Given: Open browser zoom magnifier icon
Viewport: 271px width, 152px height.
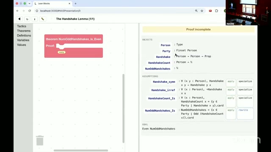Looking at the screenshot, I should coord(196,11).
